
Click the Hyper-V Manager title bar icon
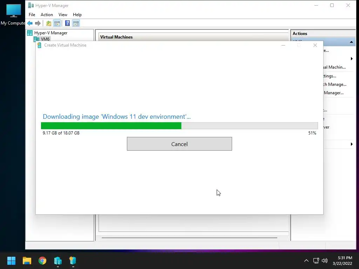click(31, 5)
